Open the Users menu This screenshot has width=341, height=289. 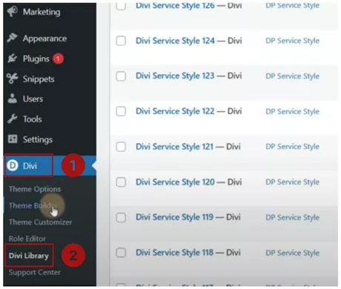pyautogui.click(x=33, y=99)
